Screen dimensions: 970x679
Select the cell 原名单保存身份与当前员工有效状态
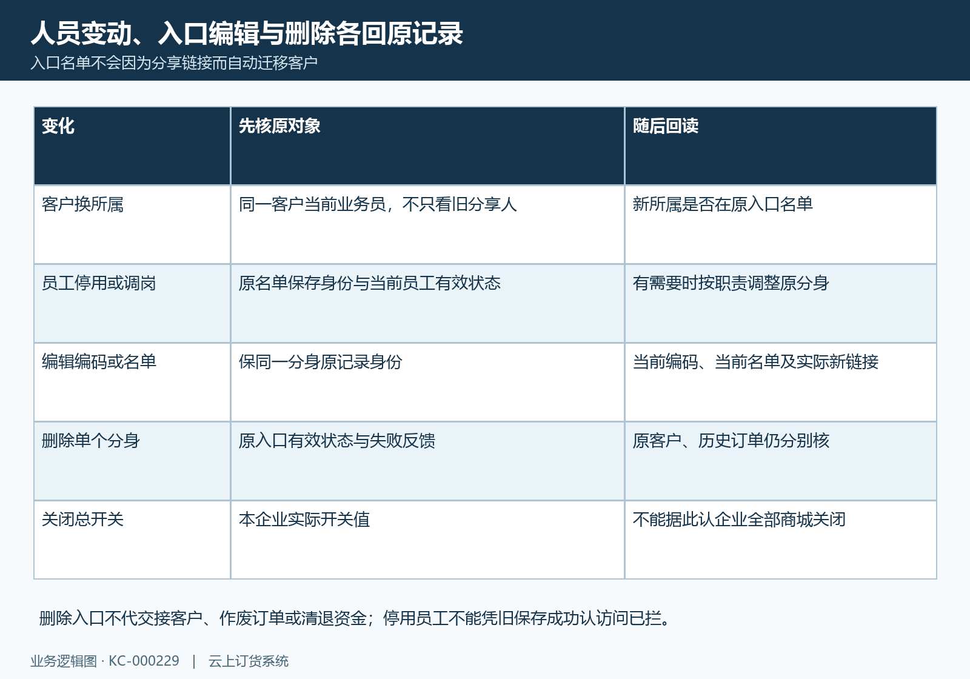(427, 304)
